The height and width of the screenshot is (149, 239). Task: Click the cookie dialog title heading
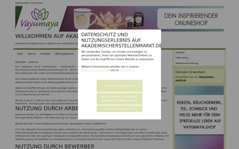coord(121,40)
